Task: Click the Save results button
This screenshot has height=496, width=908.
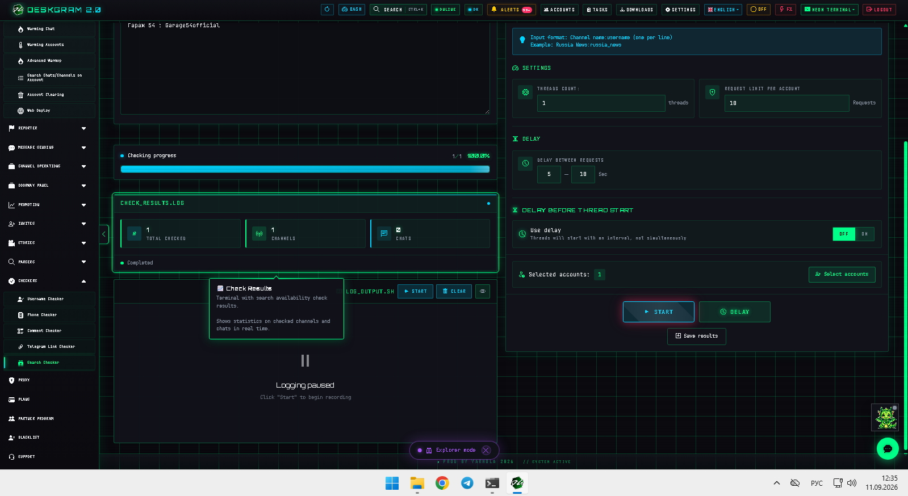Action: pyautogui.click(x=696, y=337)
